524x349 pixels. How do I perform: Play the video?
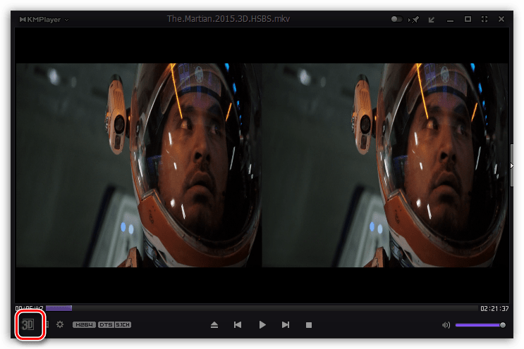pos(262,324)
